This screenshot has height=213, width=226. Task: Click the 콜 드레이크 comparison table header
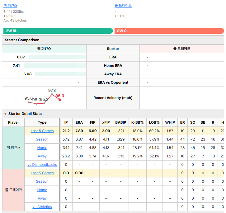click(x=182, y=49)
